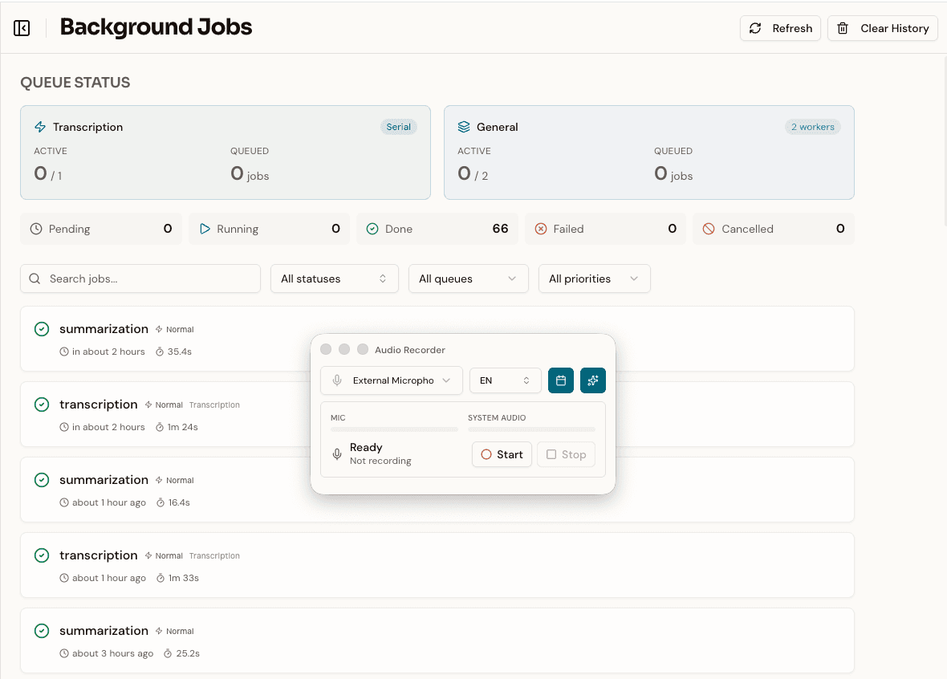Collapse the sidebar panel icon
Image resolution: width=947 pixels, height=679 pixels.
[x=22, y=28]
